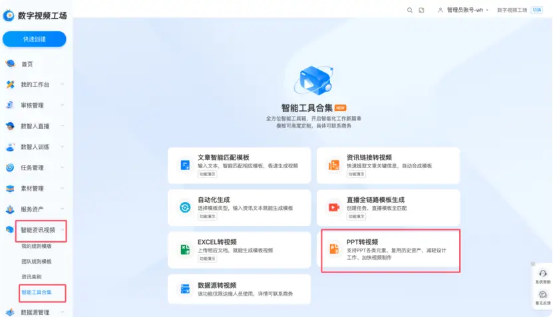Click the 切换 workspace switch tag
This screenshot has width=553, height=317.
tap(537, 10)
